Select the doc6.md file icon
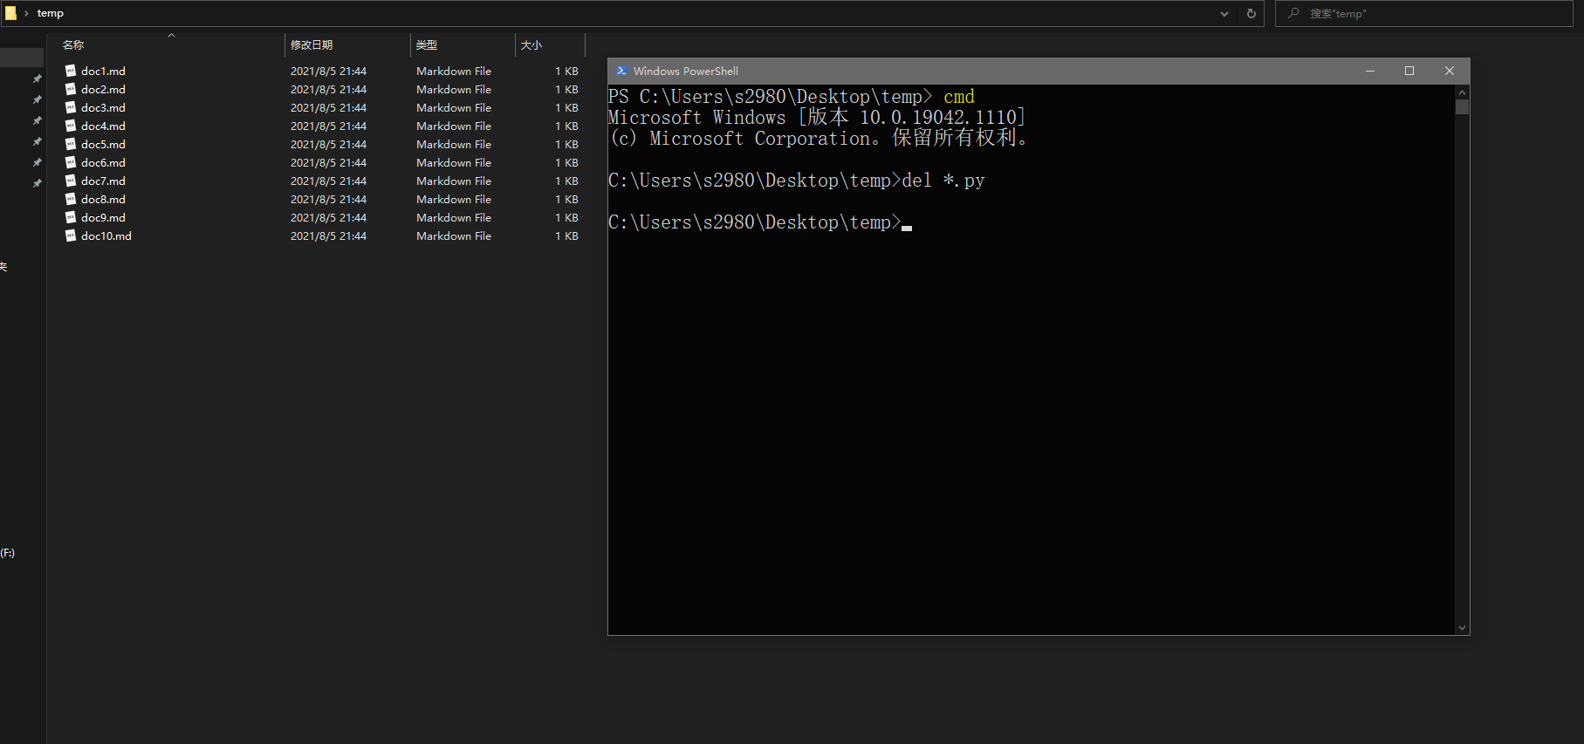This screenshot has height=744, width=1584. (71, 162)
